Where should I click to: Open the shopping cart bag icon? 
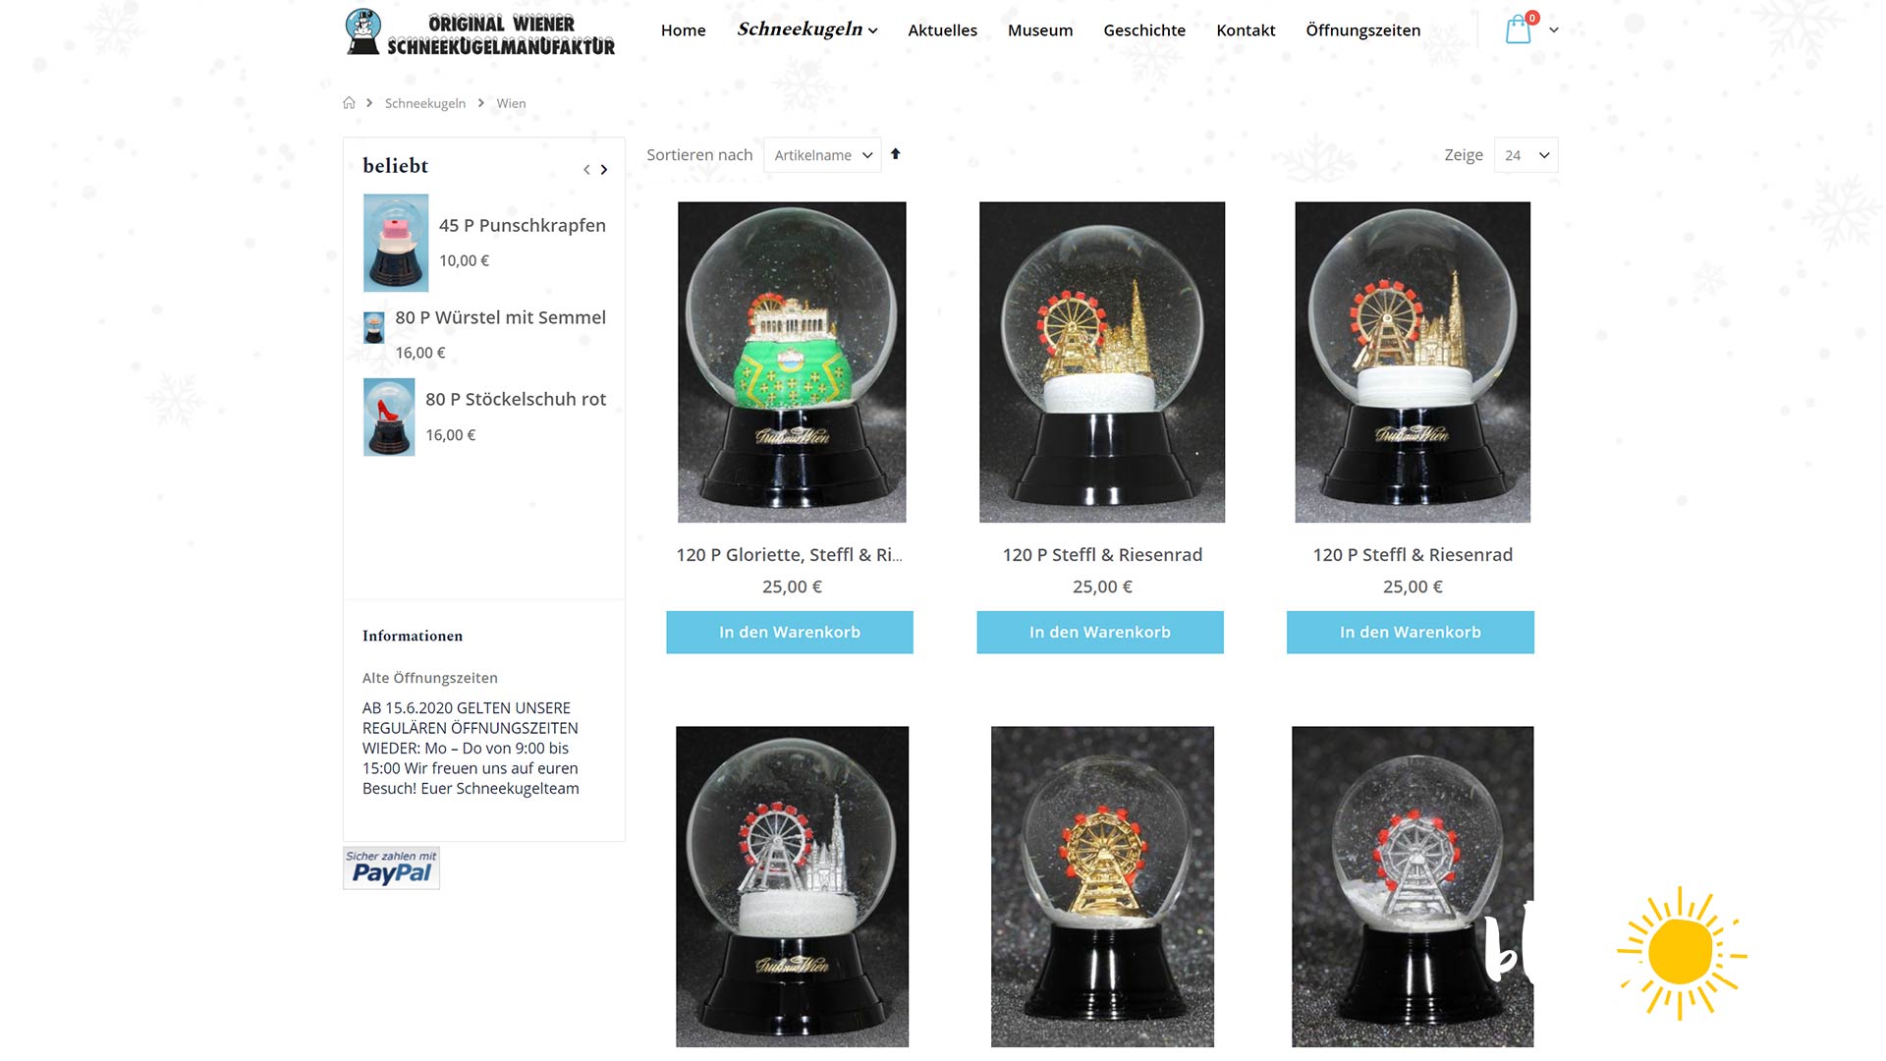1518,29
